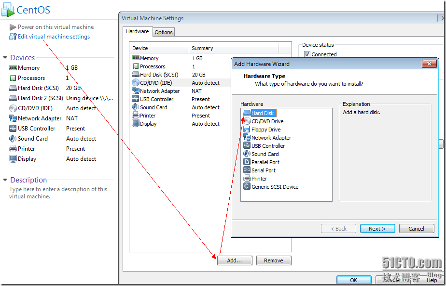Click the Add... button
Image resolution: width=446 pixels, height=286 pixels.
tap(235, 260)
